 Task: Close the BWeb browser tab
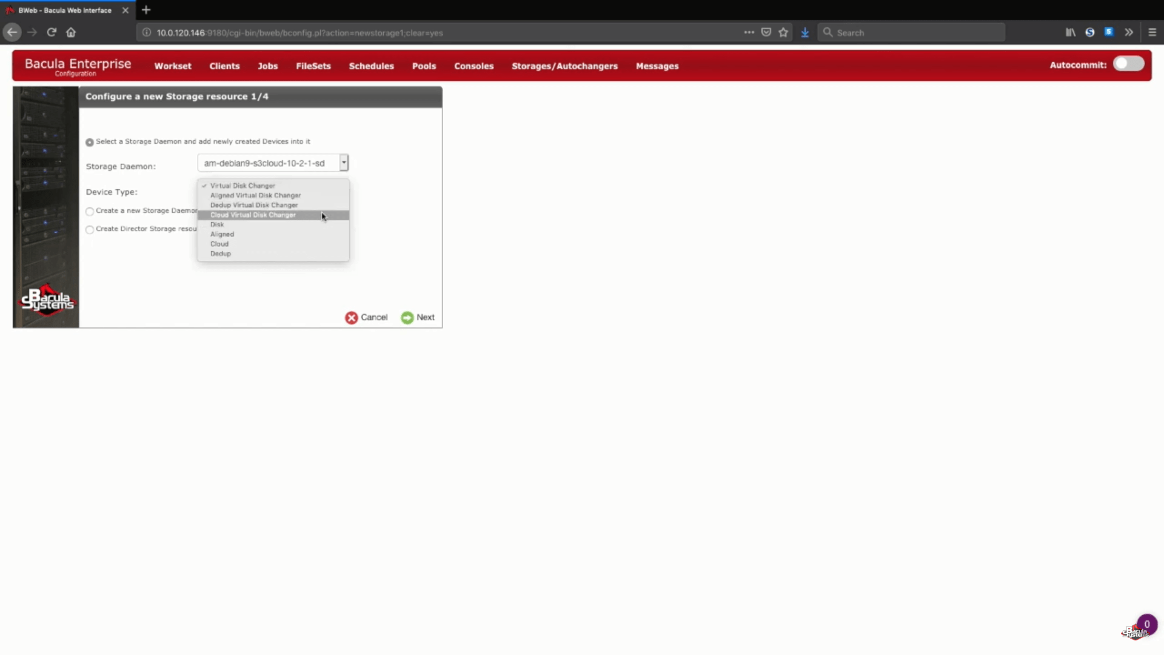[x=125, y=10]
